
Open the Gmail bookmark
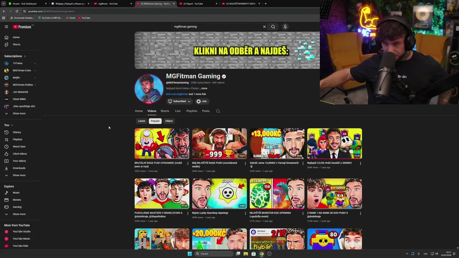(70, 18)
